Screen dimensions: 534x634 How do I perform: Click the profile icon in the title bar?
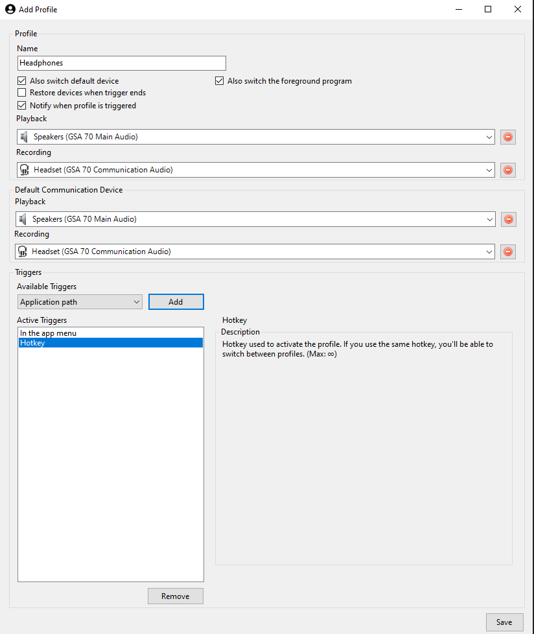9,9
